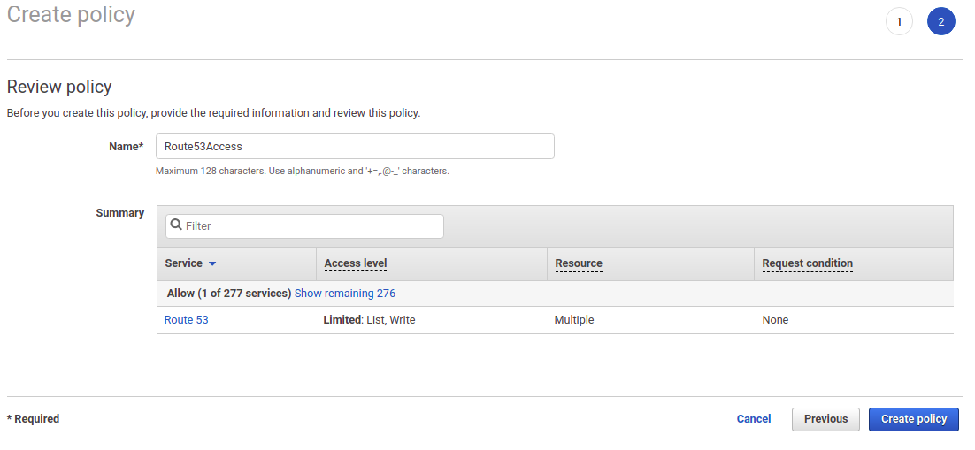The width and height of the screenshot is (975, 450).
Task: Select the step 2 circle indicator
Action: pos(940,22)
